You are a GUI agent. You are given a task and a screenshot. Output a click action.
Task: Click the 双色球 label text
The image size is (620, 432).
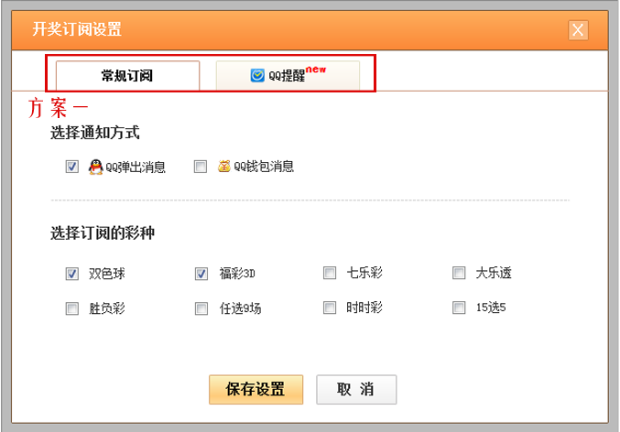click(x=106, y=274)
